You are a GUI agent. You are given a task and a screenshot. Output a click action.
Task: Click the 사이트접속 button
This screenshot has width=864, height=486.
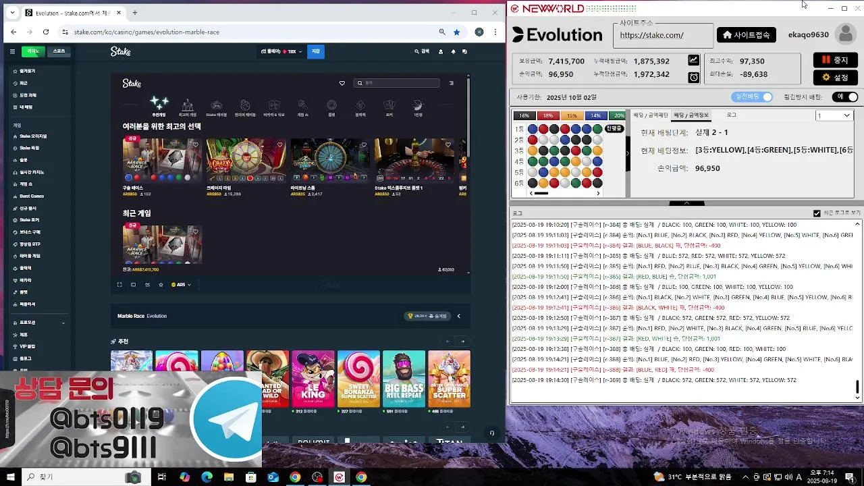point(747,35)
